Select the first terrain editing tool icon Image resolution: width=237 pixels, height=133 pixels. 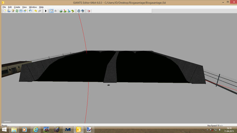61,11
